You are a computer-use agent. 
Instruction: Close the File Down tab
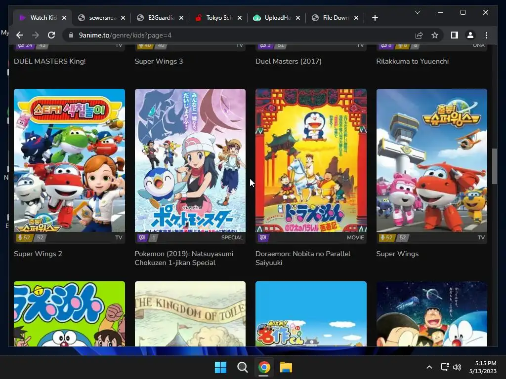coord(356,18)
